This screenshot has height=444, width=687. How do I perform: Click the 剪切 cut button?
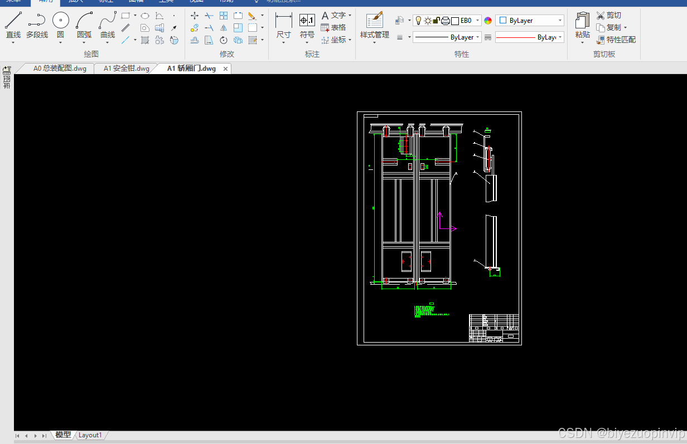point(608,16)
